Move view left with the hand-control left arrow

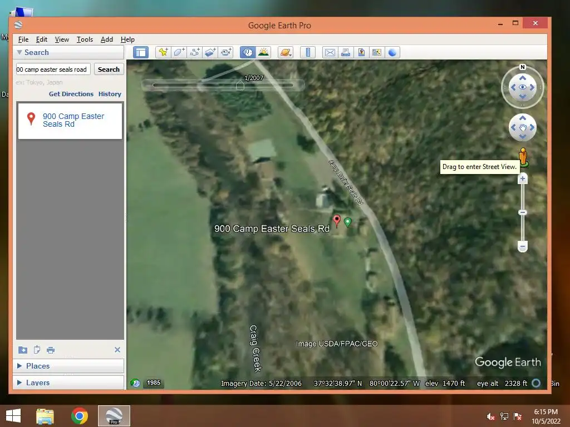click(513, 127)
